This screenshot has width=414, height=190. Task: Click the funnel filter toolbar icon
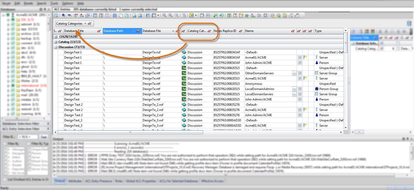(184, 15)
